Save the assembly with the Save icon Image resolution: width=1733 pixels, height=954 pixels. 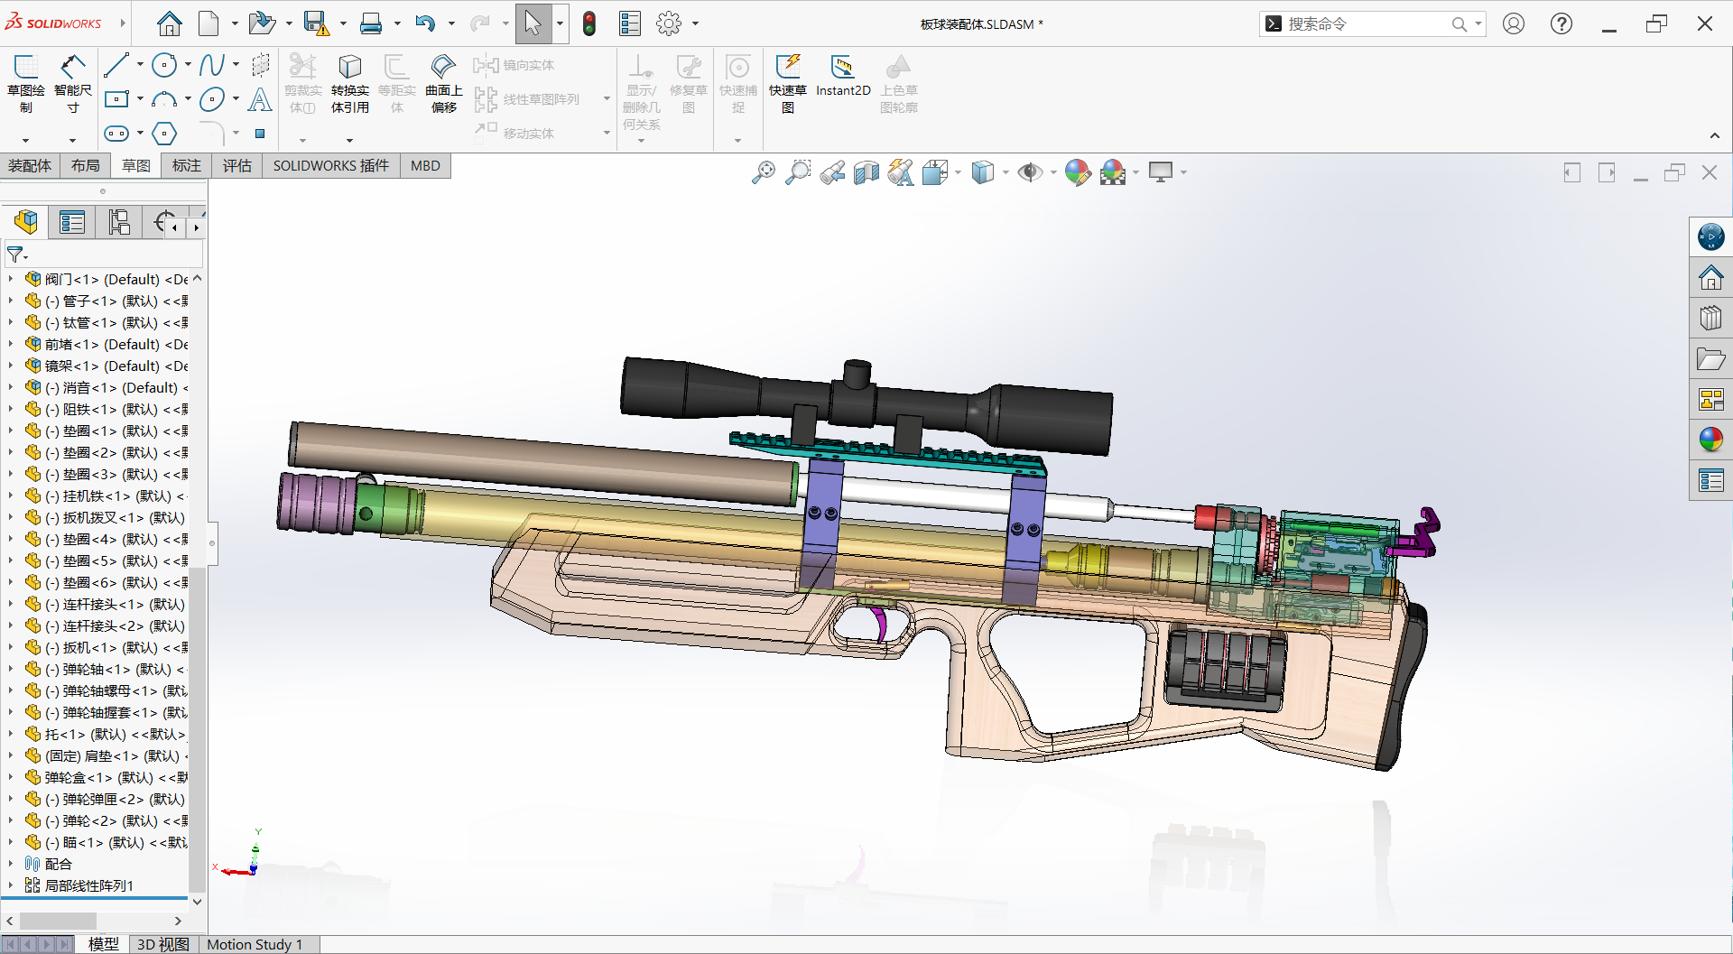point(316,23)
